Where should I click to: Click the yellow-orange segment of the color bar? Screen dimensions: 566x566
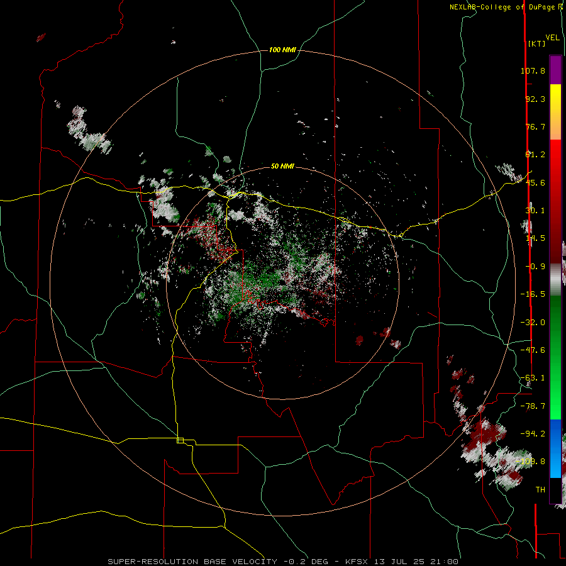tap(555, 112)
